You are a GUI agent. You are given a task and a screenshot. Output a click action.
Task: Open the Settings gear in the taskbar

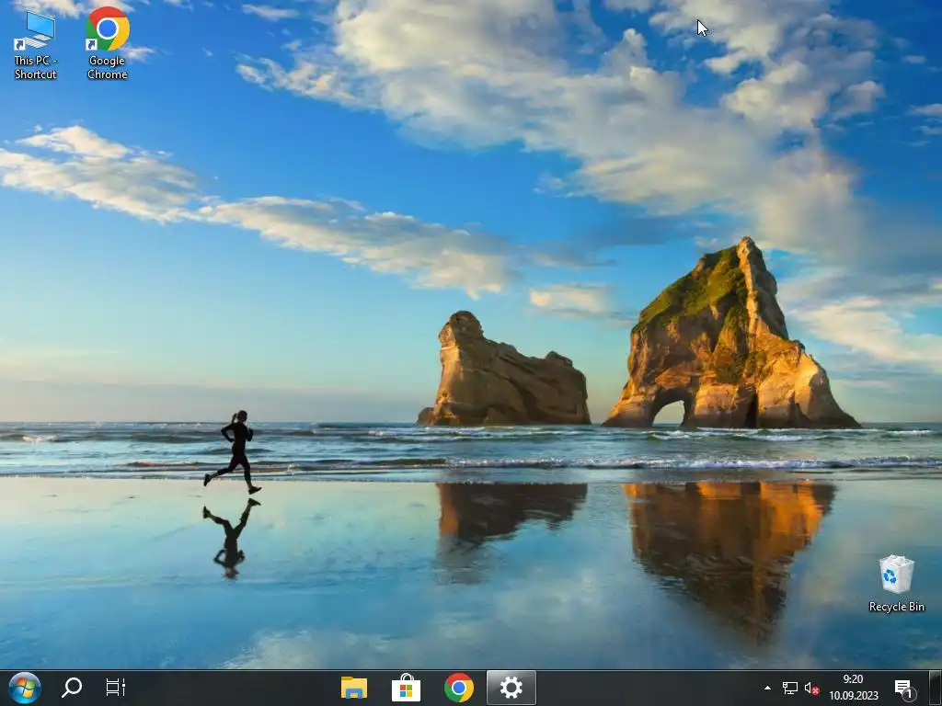[x=511, y=688]
